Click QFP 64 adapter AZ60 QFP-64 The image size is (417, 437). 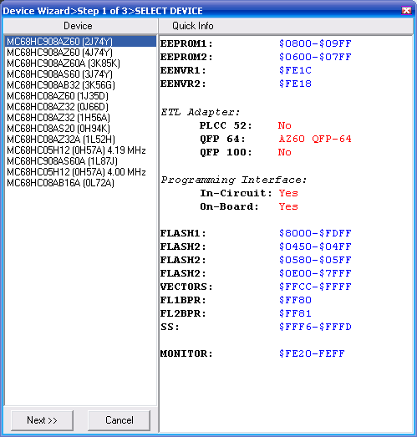coord(315,139)
